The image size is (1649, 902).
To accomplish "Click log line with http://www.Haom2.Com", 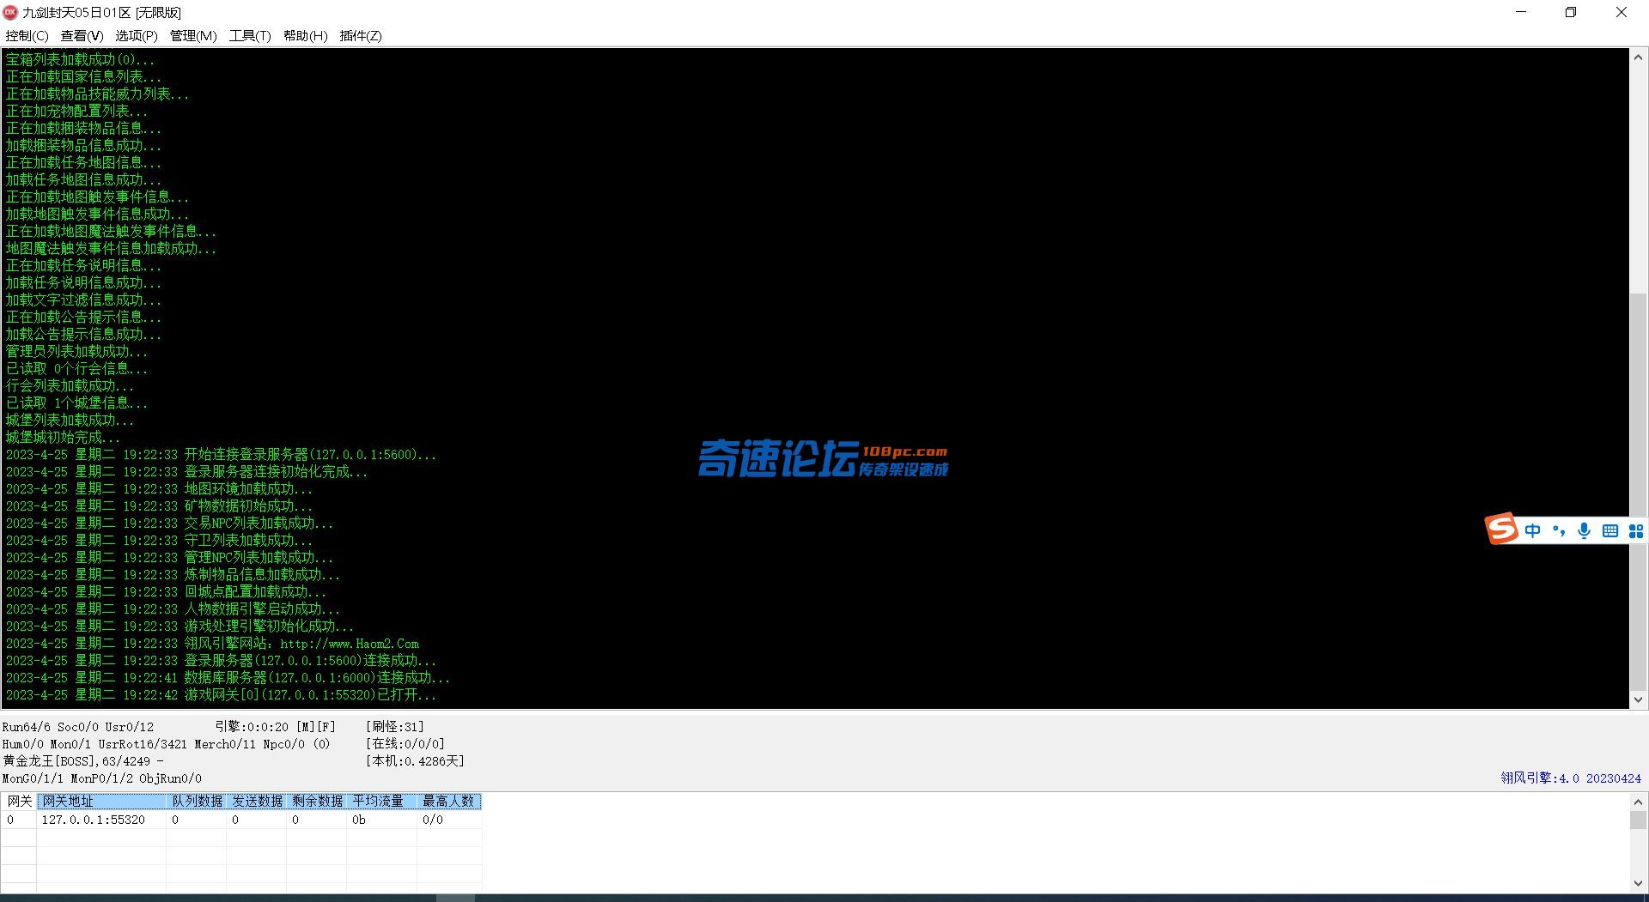I will 212,644.
